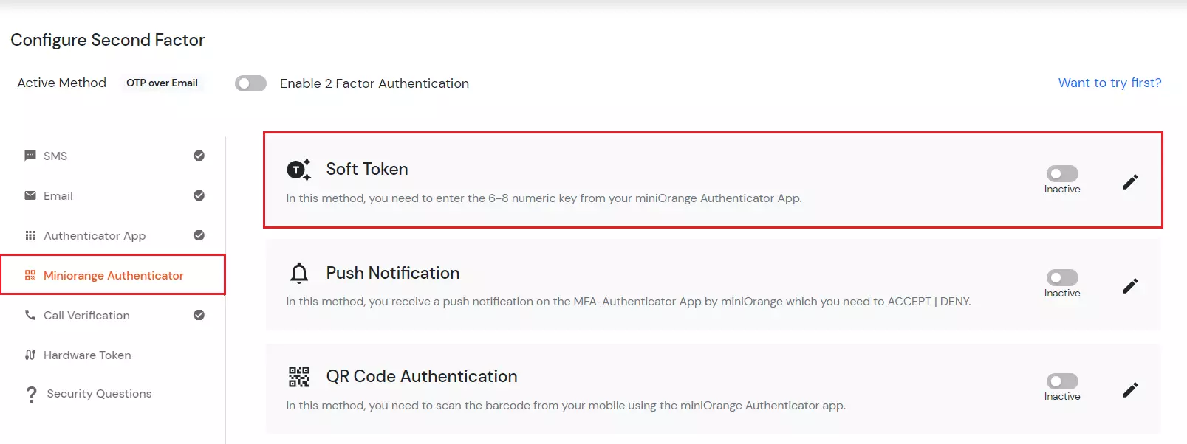Click the Call Verification phone icon
Image resolution: width=1187 pixels, height=444 pixels.
click(30, 315)
